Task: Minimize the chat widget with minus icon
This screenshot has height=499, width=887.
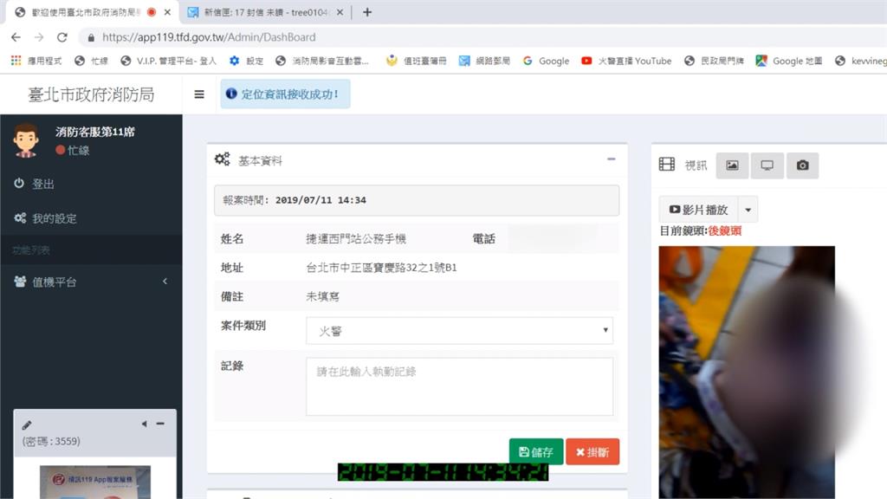Action: (160, 423)
